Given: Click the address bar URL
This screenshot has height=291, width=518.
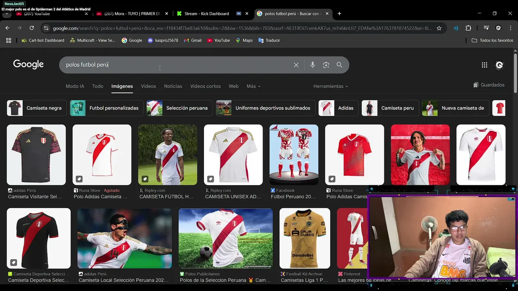Looking at the screenshot, I should pos(242,28).
